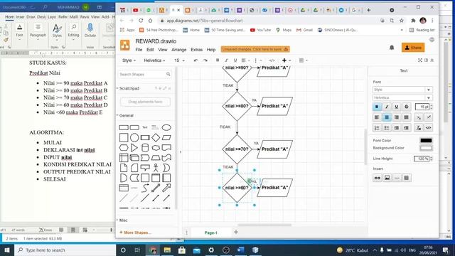Viewport: 455px width, 256px height.
Task: Open the draw.io notifications bell
Action: [x=392, y=48]
